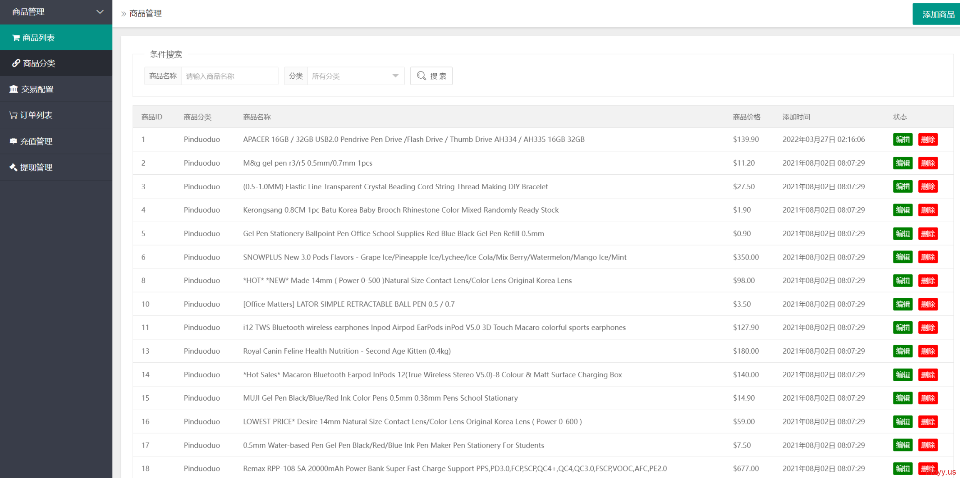Click the magnifier icon in the search button
960x478 pixels.
421,76
